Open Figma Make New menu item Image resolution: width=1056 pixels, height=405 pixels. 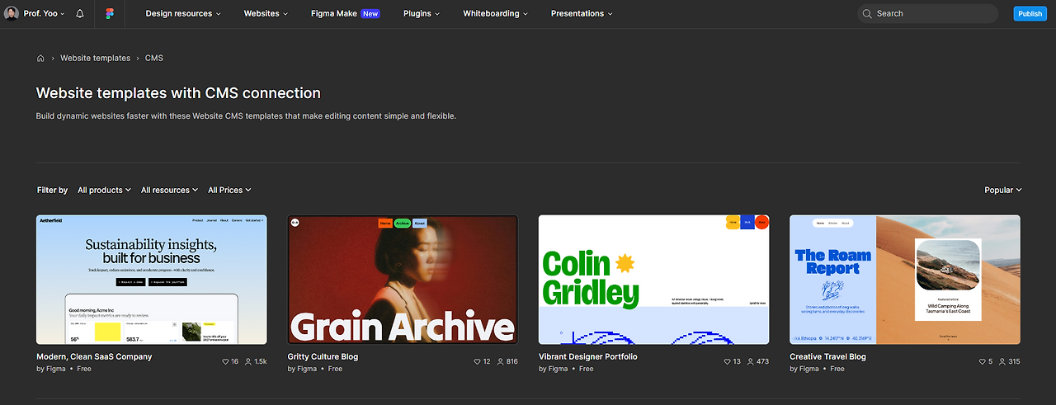click(346, 14)
